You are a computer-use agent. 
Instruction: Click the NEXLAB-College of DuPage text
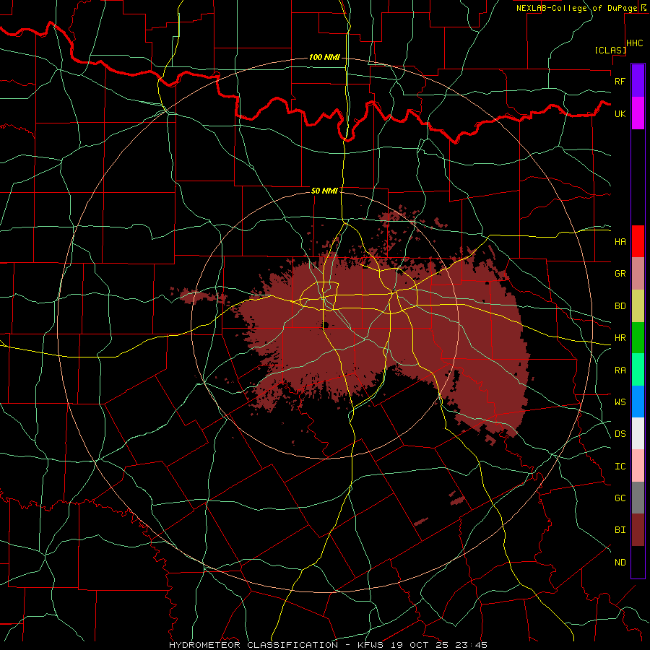click(576, 8)
